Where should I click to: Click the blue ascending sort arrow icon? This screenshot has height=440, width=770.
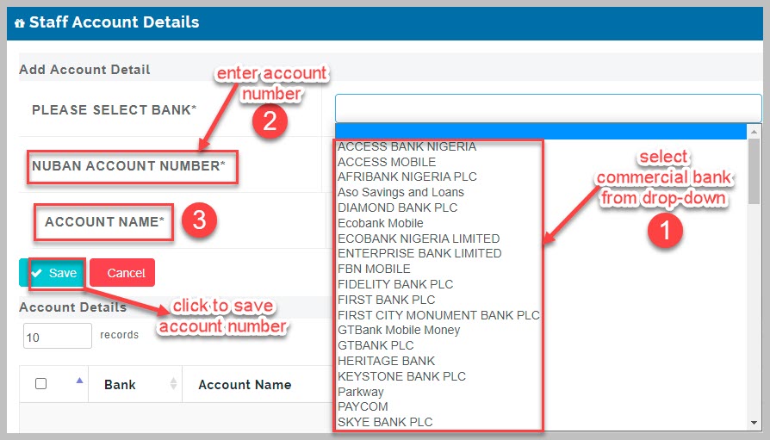coord(79,381)
